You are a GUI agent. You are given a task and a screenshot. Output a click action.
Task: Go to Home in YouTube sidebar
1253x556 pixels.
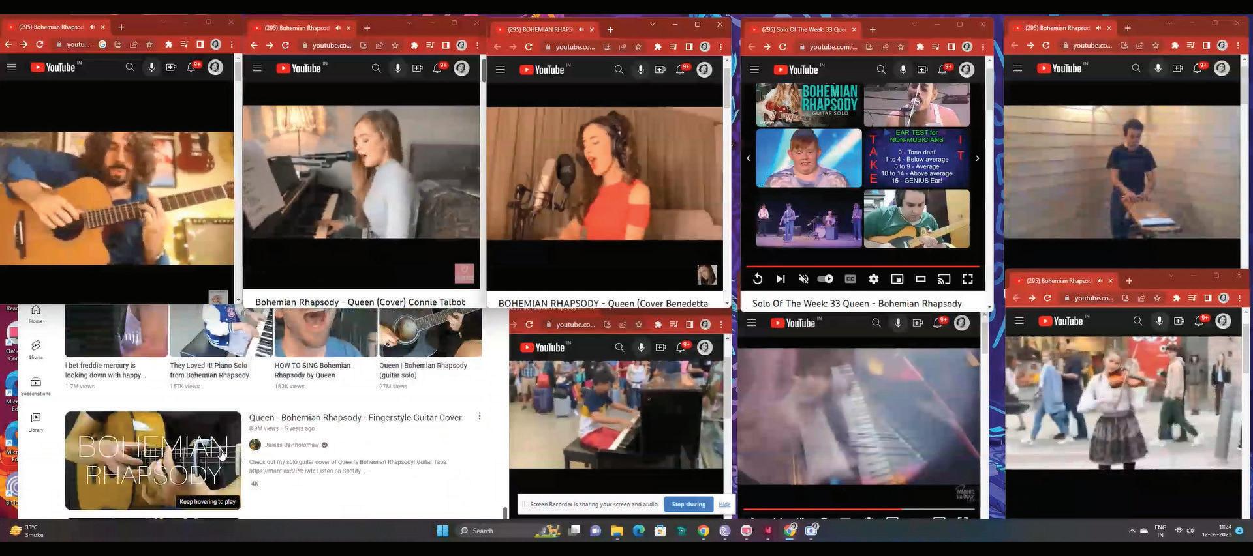36,314
